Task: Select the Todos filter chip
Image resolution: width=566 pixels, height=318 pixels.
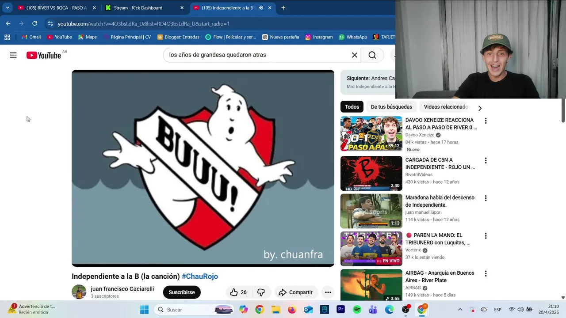Action: click(x=352, y=107)
